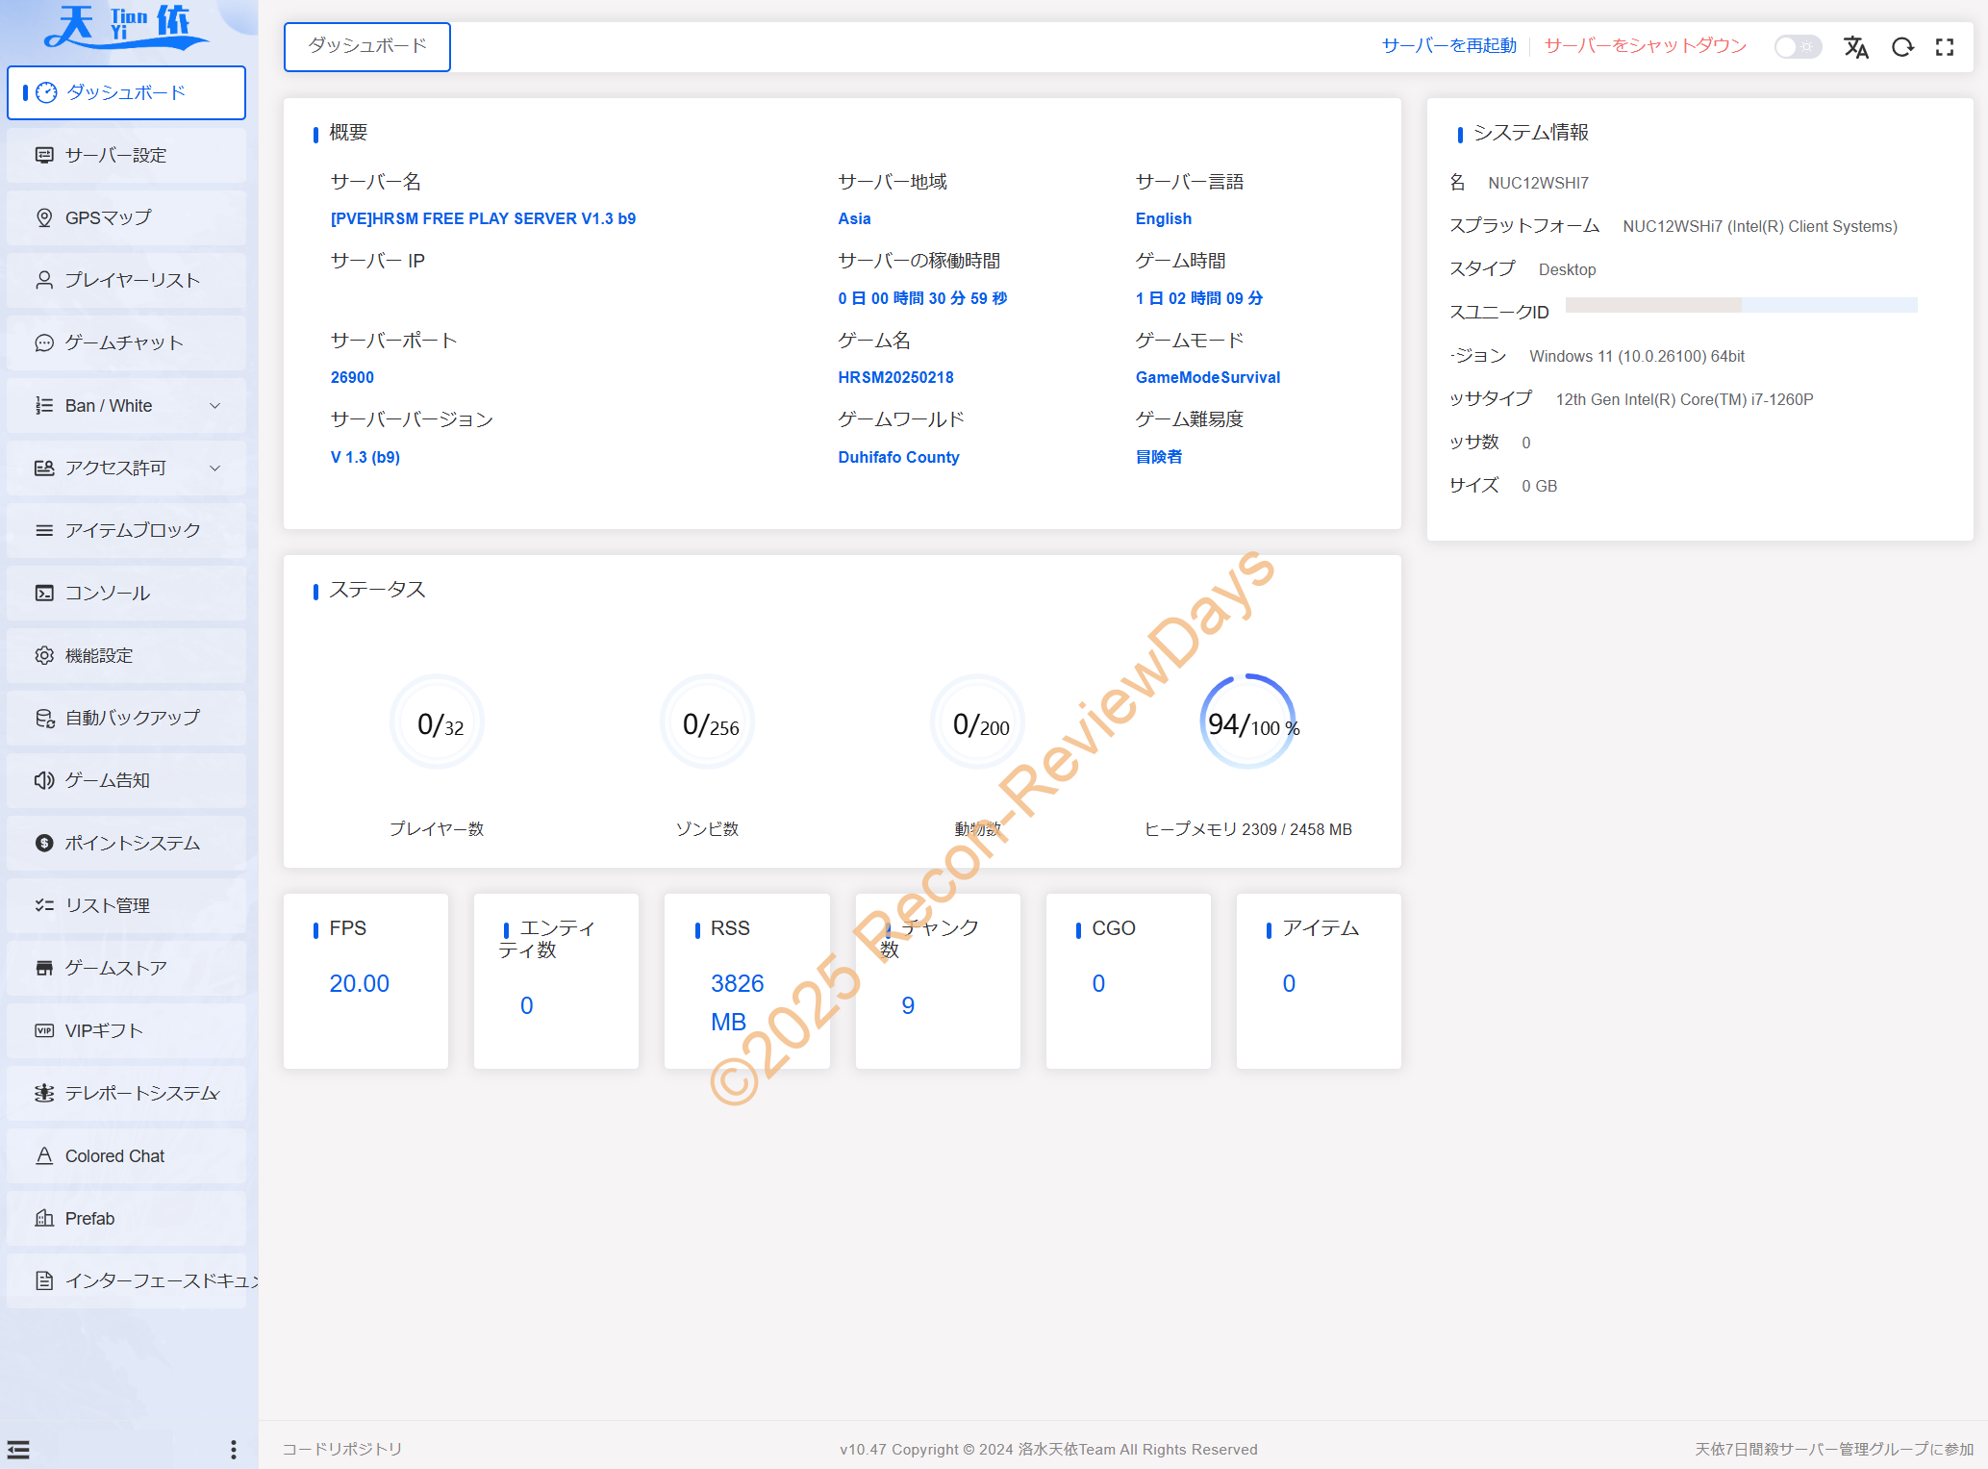The width and height of the screenshot is (1988, 1469).
Task: Click the コードリポジトリ footer link
Action: pyautogui.click(x=341, y=1449)
